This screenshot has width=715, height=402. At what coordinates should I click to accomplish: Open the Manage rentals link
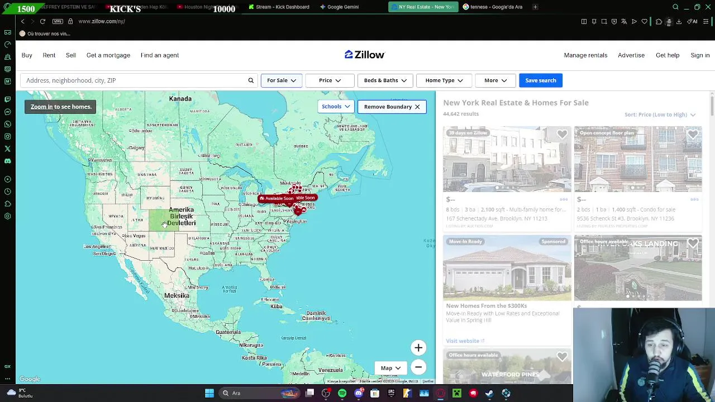[x=585, y=55]
